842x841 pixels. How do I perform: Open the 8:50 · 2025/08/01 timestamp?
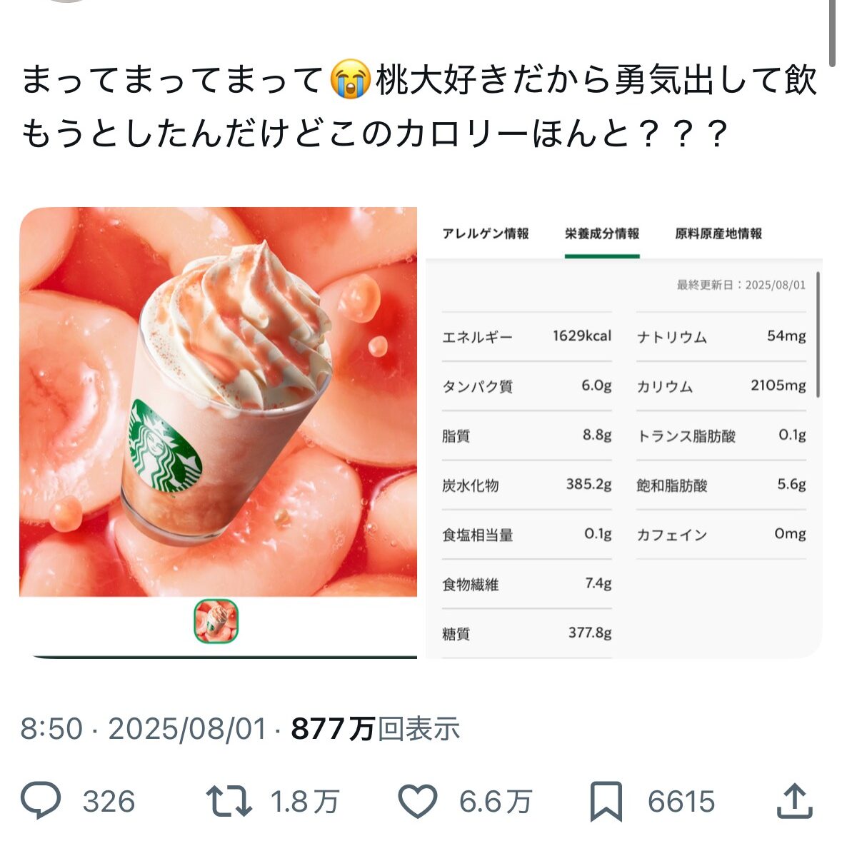pyautogui.click(x=144, y=729)
